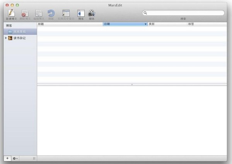Open the gear action menu at sidebar bottom
Viewport: 232px width, 164px height.
point(15,158)
